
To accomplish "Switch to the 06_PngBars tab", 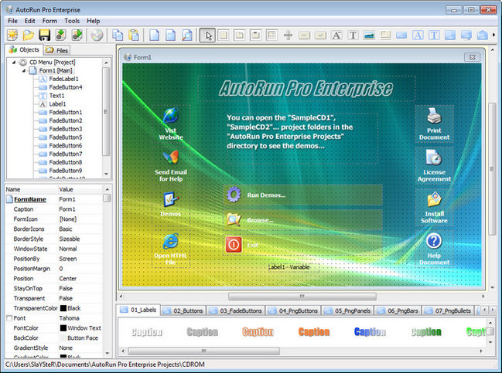I will coord(398,310).
